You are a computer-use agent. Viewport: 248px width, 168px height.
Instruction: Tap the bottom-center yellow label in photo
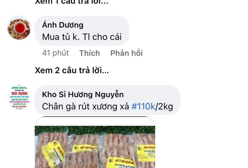(121, 163)
